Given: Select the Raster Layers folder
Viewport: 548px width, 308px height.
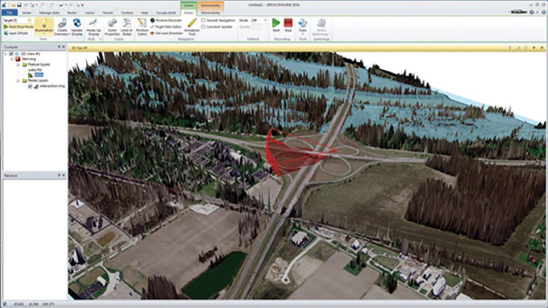Looking at the screenshot, I should (38, 80).
